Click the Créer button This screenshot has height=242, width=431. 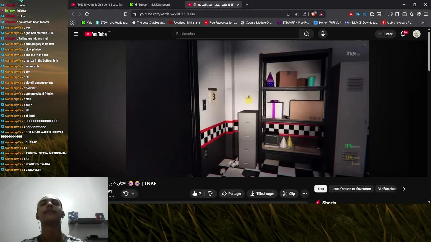[x=385, y=34]
